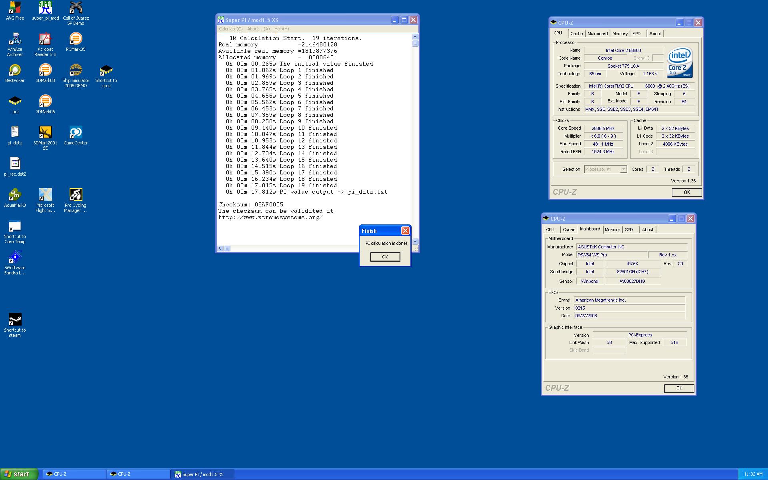Click Intel Core 2 Duo logo
The height and width of the screenshot is (480, 768).
click(680, 63)
